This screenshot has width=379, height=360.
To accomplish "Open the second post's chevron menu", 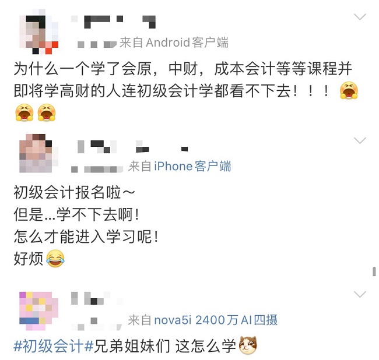I will point(360,140).
